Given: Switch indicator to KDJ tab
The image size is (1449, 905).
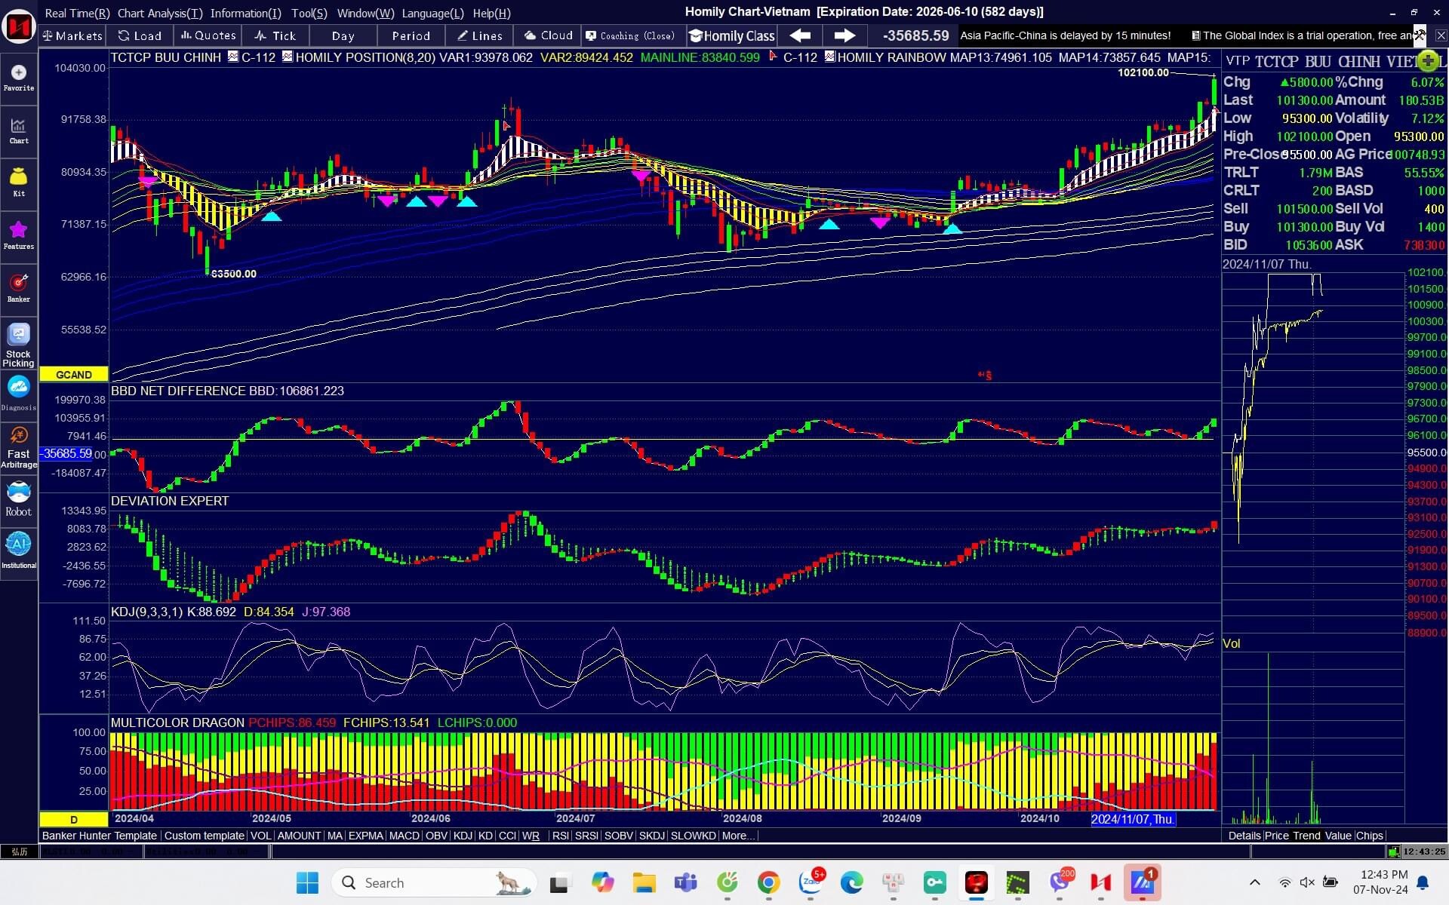Looking at the screenshot, I should pyautogui.click(x=463, y=836).
